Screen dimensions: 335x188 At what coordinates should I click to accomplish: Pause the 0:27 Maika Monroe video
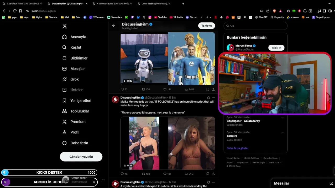pyautogui.click(x=125, y=166)
